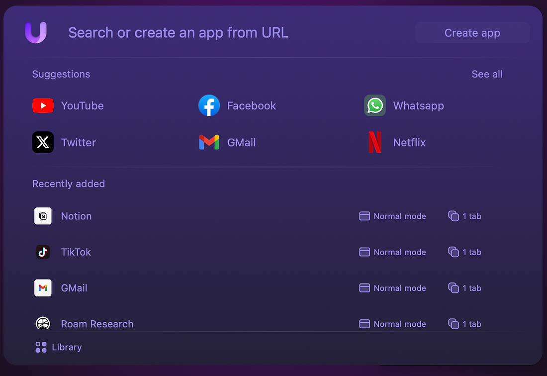Open the Notion icon under Recently added
The image size is (547, 376).
[x=43, y=216]
